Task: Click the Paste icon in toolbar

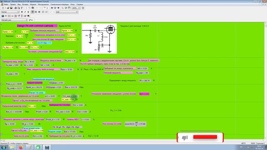Action: pos(33,8)
